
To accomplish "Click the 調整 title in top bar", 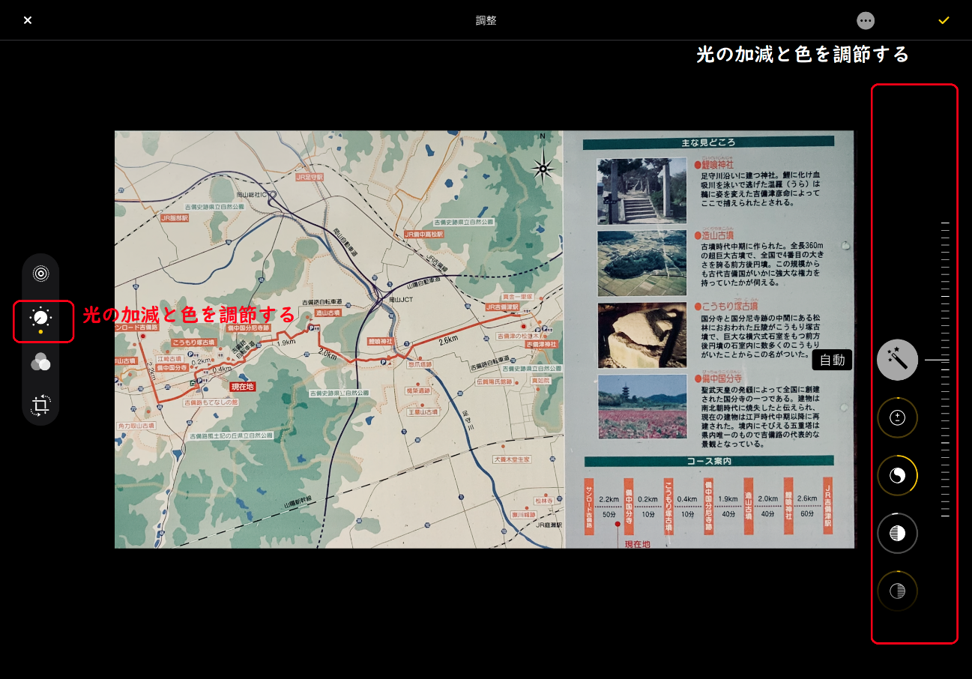I will point(486,20).
